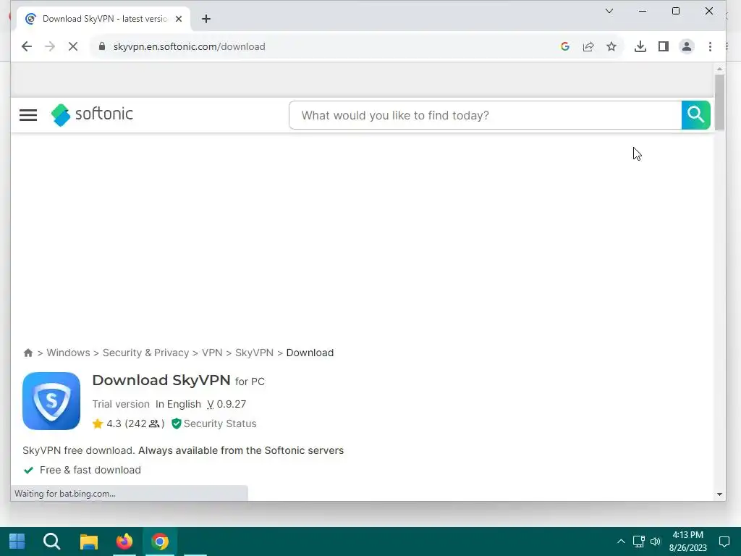Go to Softonic home via breadcrumb
Viewport: 741px width, 556px height.
tap(28, 353)
